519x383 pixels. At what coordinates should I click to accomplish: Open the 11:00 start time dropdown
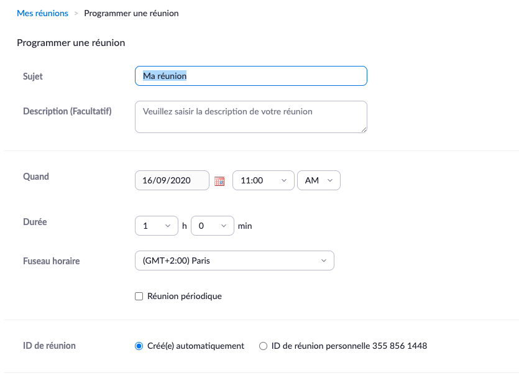(x=264, y=180)
